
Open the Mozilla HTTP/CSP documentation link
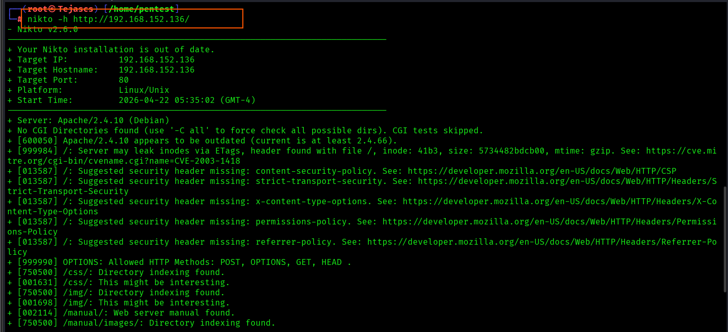(x=542, y=171)
